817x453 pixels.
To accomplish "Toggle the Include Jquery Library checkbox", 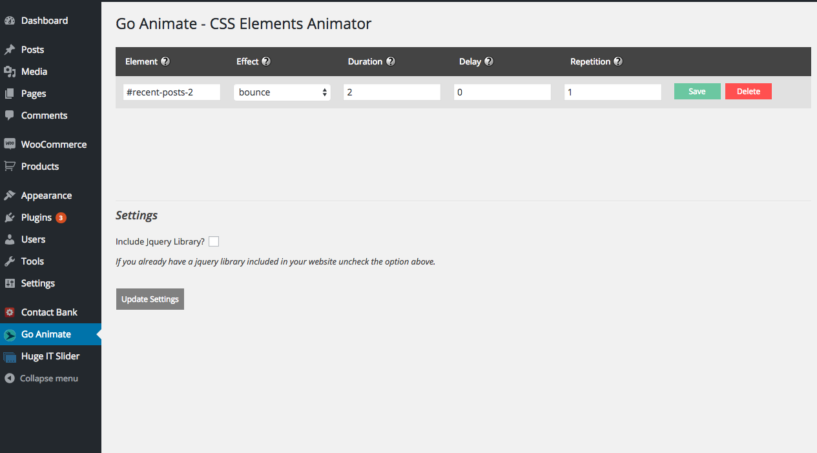I will (x=214, y=241).
